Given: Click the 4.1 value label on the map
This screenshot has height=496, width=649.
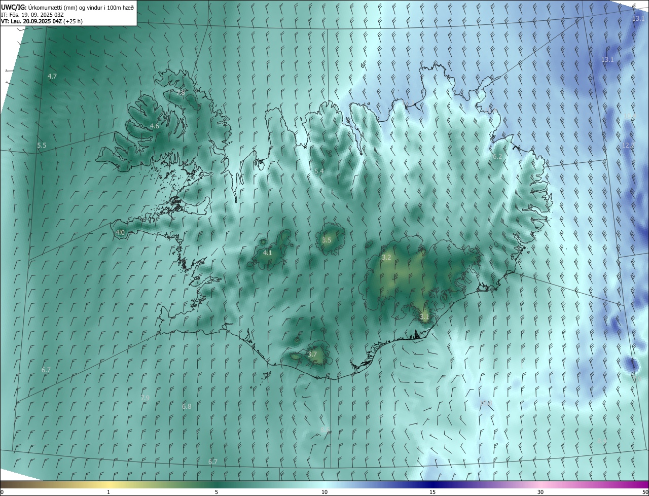Looking at the screenshot, I should click(267, 253).
